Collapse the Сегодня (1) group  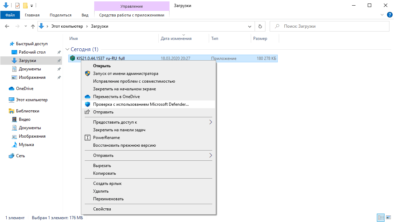[x=67, y=49]
